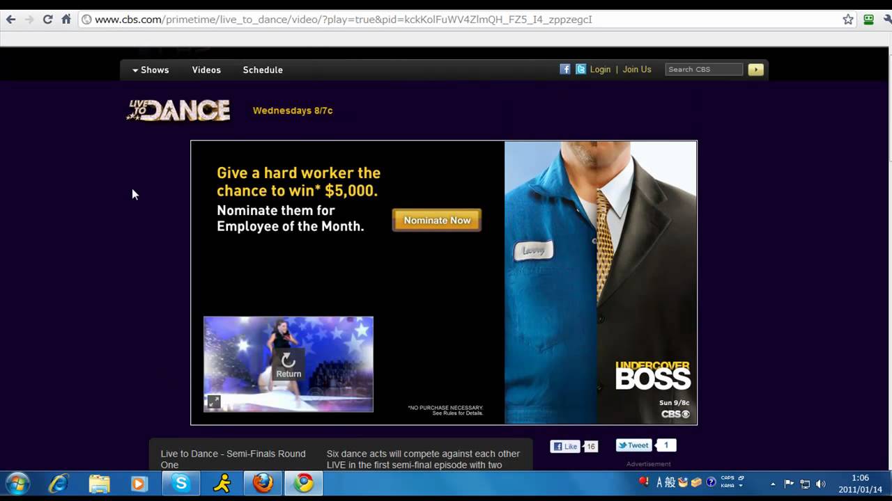Toggle the KANA lock indicator
Image resolution: width=892 pixels, height=501 pixels.
tap(728, 486)
